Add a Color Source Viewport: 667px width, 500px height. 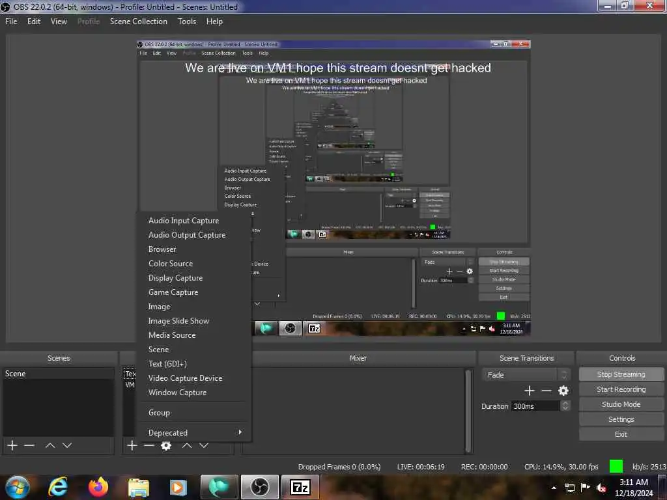click(194, 263)
